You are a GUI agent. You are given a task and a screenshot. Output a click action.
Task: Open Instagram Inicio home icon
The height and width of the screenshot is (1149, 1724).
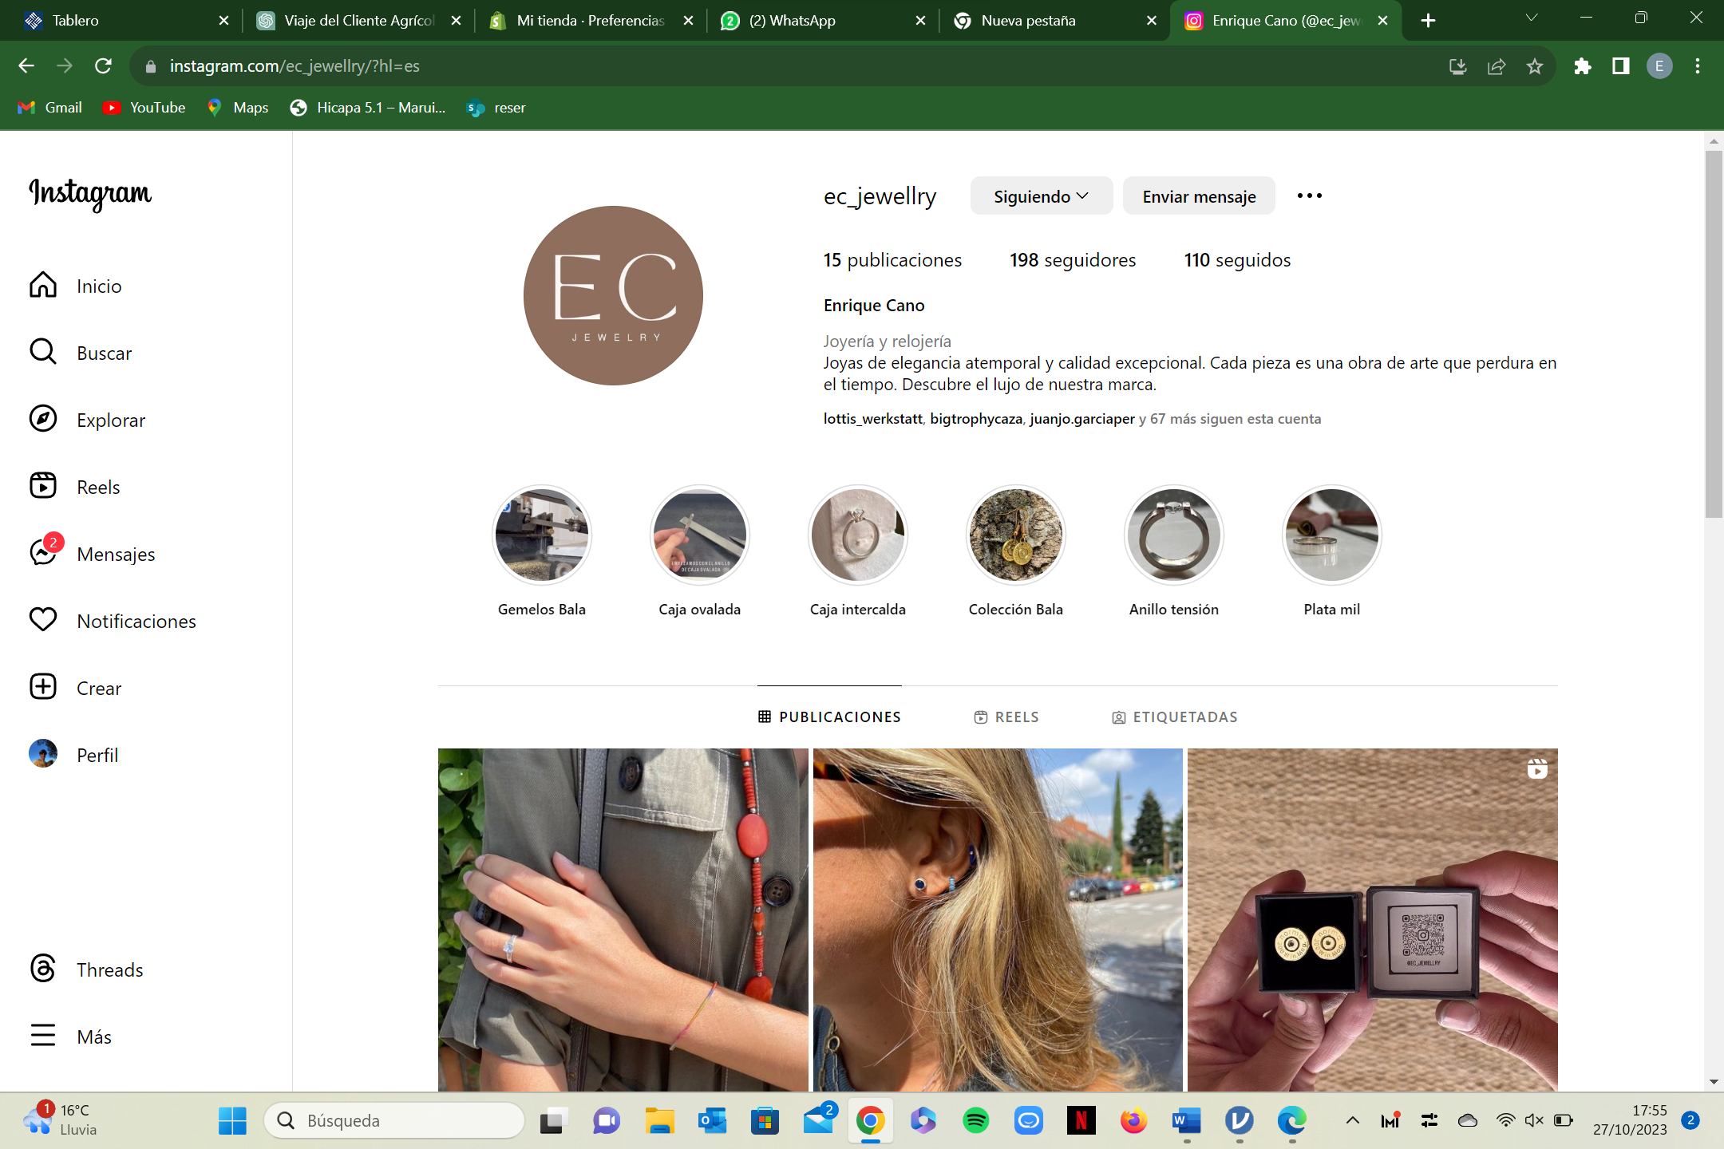tap(43, 285)
